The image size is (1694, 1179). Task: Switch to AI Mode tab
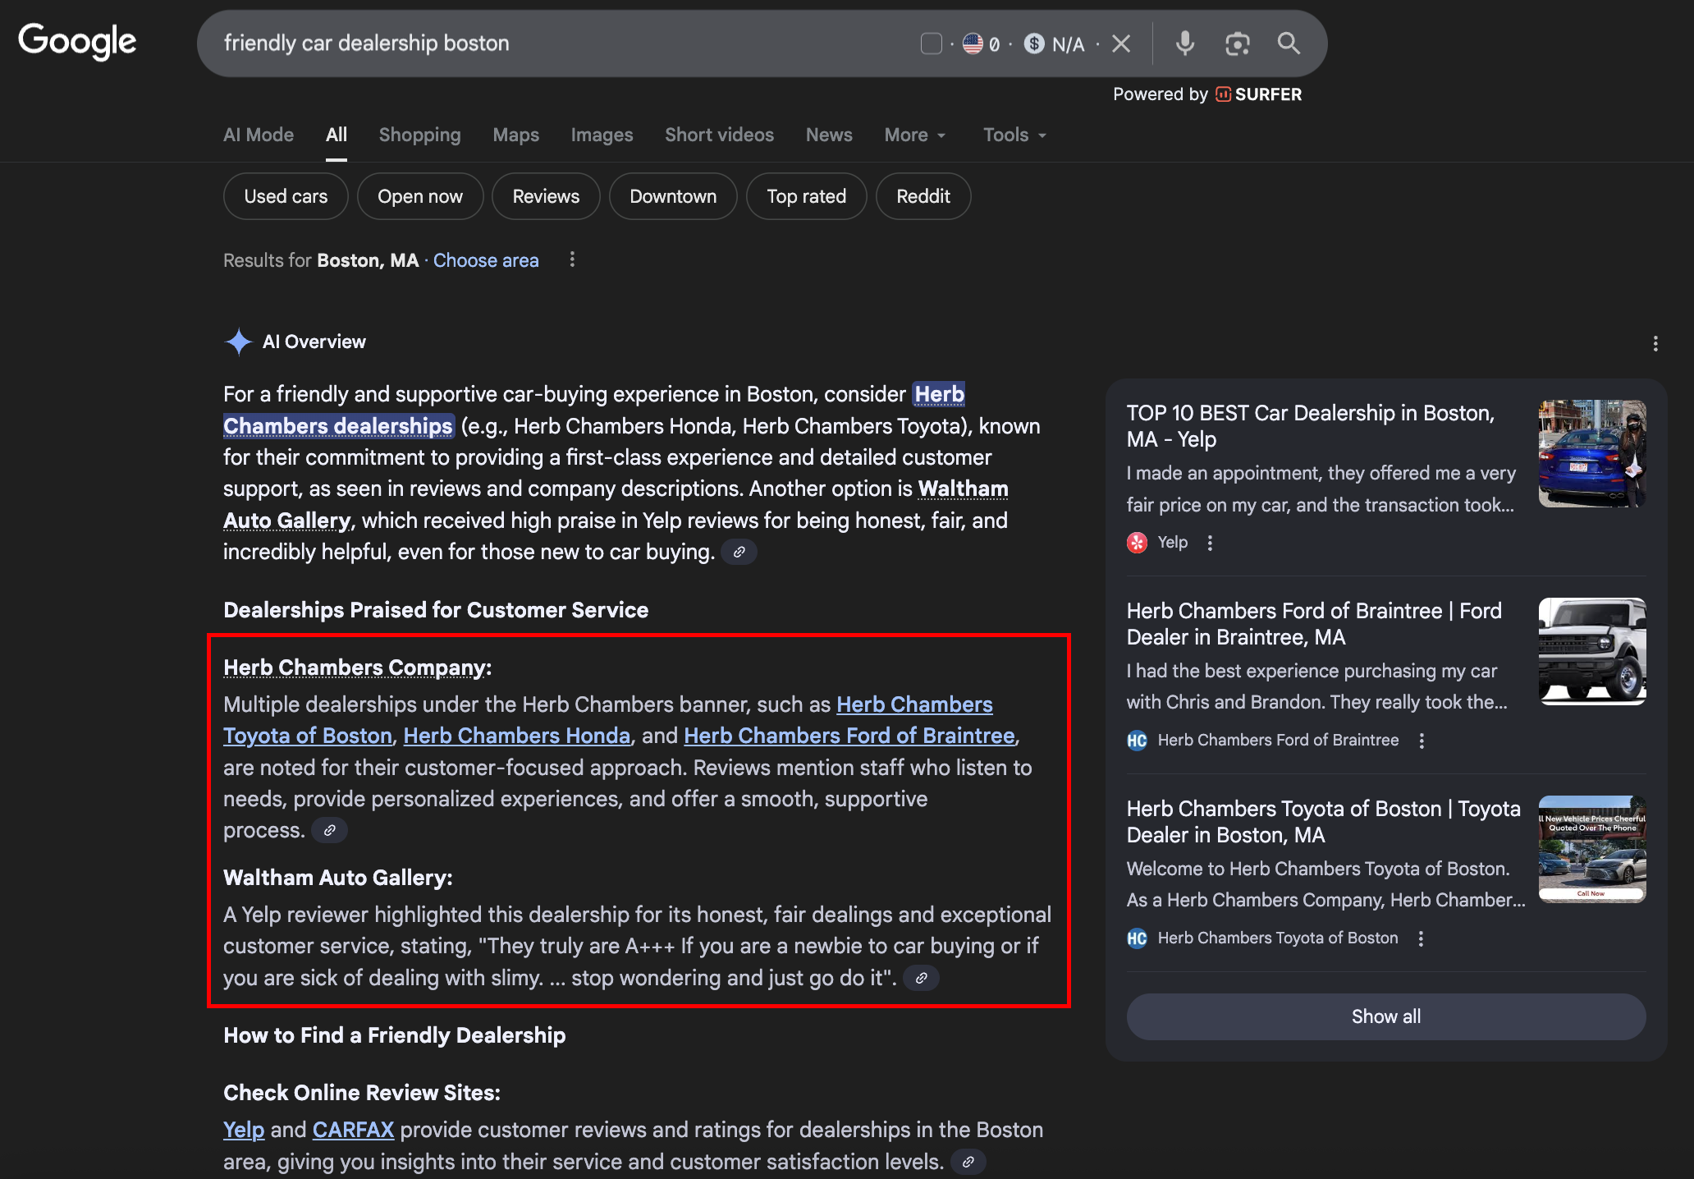tap(259, 135)
